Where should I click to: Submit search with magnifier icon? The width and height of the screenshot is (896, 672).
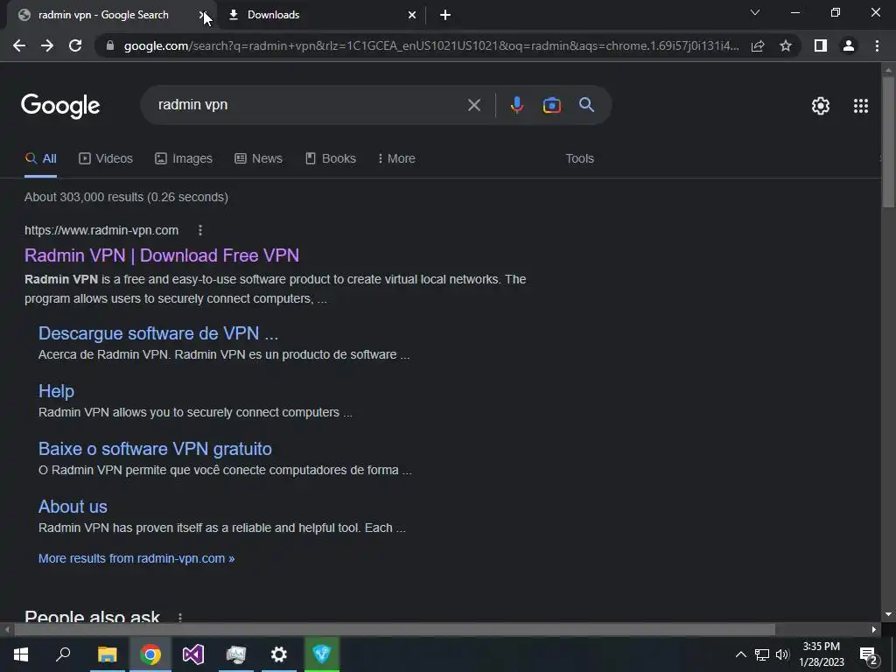586,105
